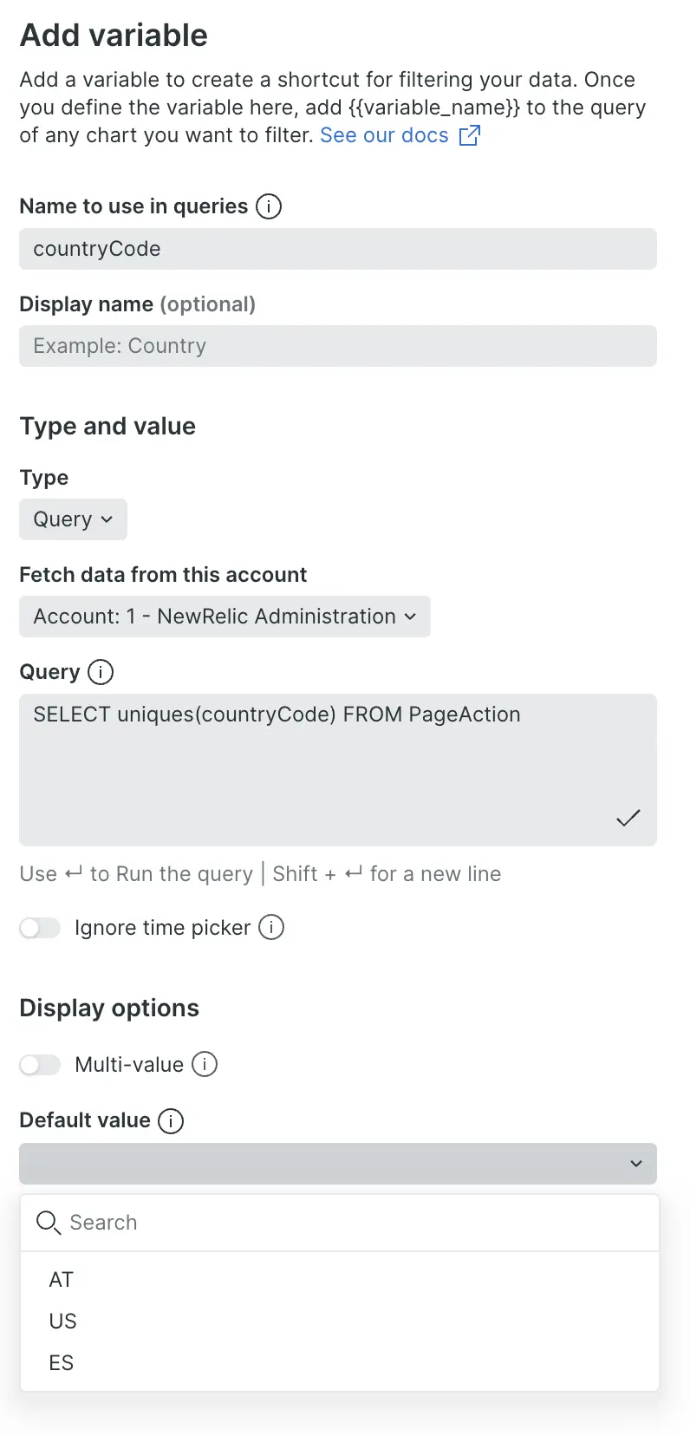Click the external link icon after See our docs
The width and height of the screenshot is (690, 1436).
pos(469,135)
